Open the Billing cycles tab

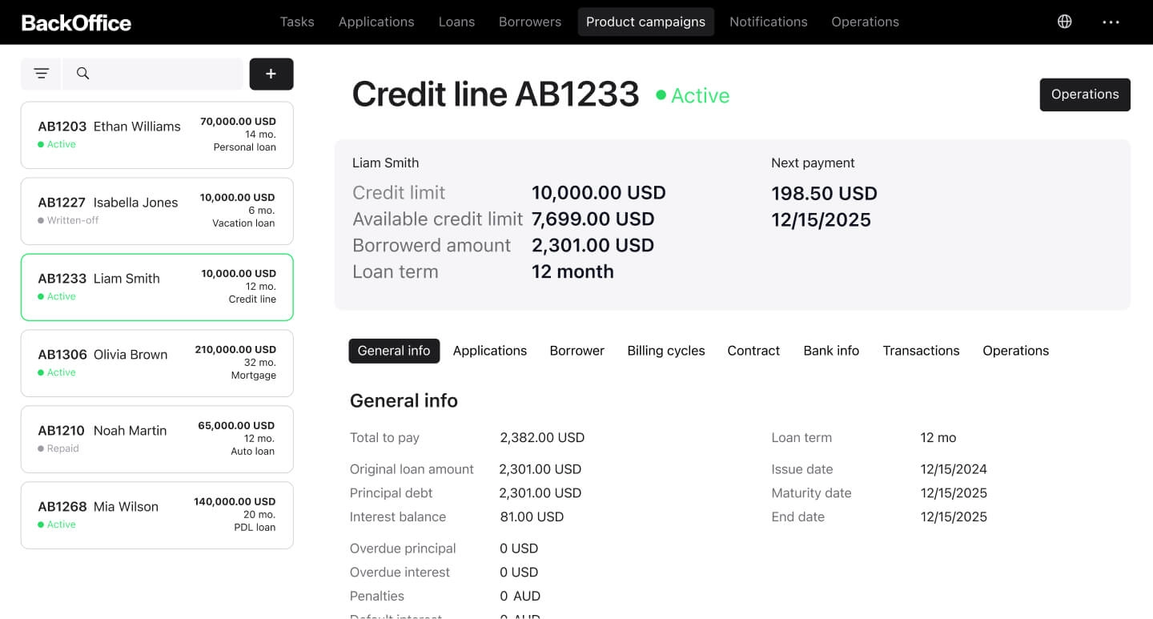click(x=665, y=351)
